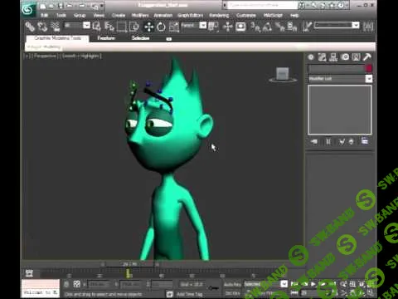The width and height of the screenshot is (398, 299).
Task: Switch to the Selection ribbon tab
Action: point(140,38)
